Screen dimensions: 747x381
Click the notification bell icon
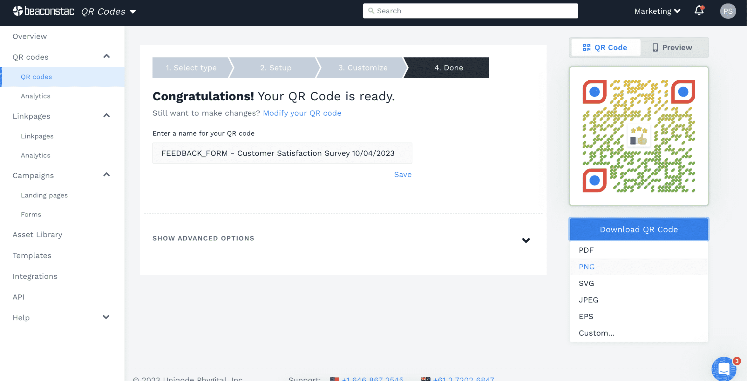[x=699, y=11]
